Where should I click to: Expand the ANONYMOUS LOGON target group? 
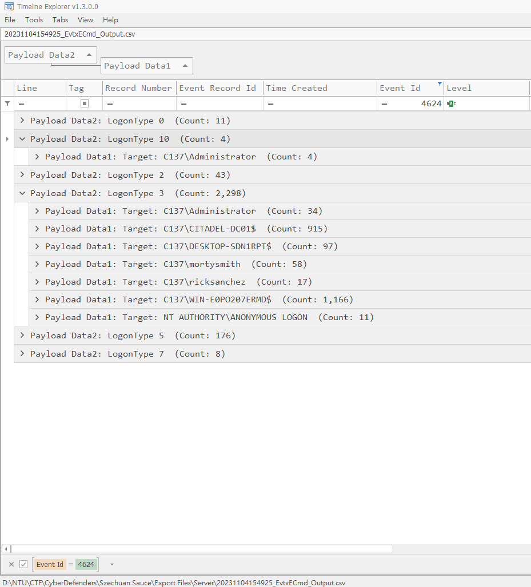pyautogui.click(x=37, y=317)
